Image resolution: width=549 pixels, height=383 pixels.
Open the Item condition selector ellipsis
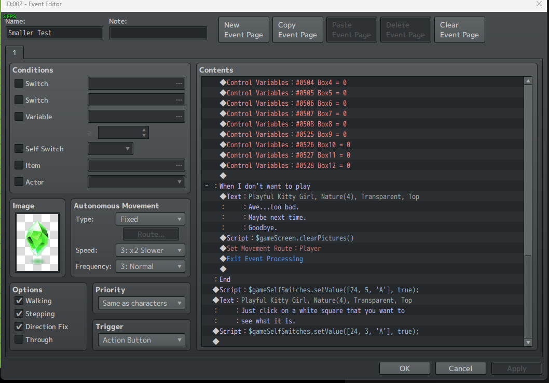pyautogui.click(x=179, y=165)
